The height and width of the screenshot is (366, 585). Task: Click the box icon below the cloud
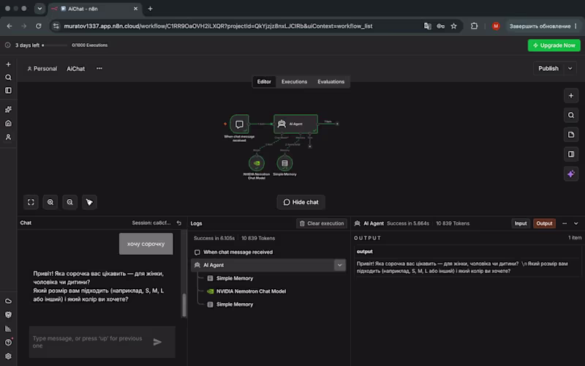8,315
